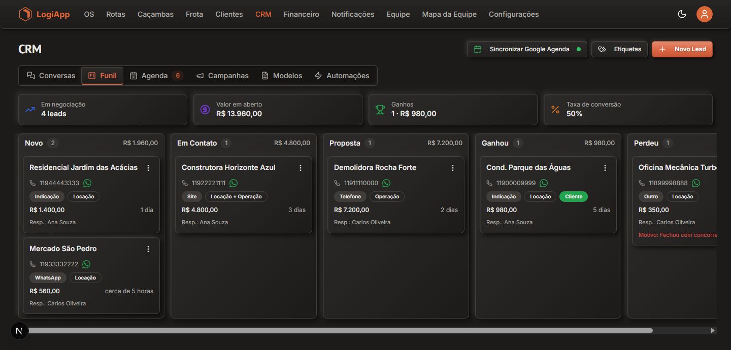Open the Financeiro menu item
Image resolution: width=731 pixels, height=350 pixels.
(x=302, y=14)
